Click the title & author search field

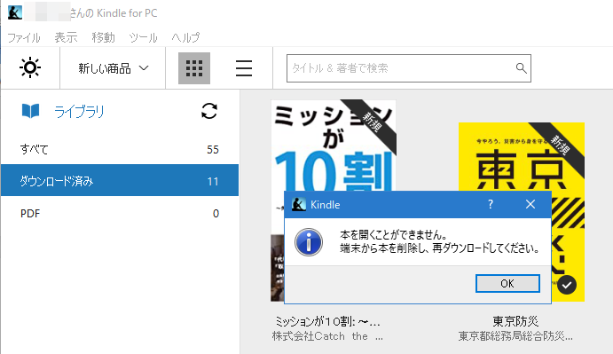tap(409, 68)
